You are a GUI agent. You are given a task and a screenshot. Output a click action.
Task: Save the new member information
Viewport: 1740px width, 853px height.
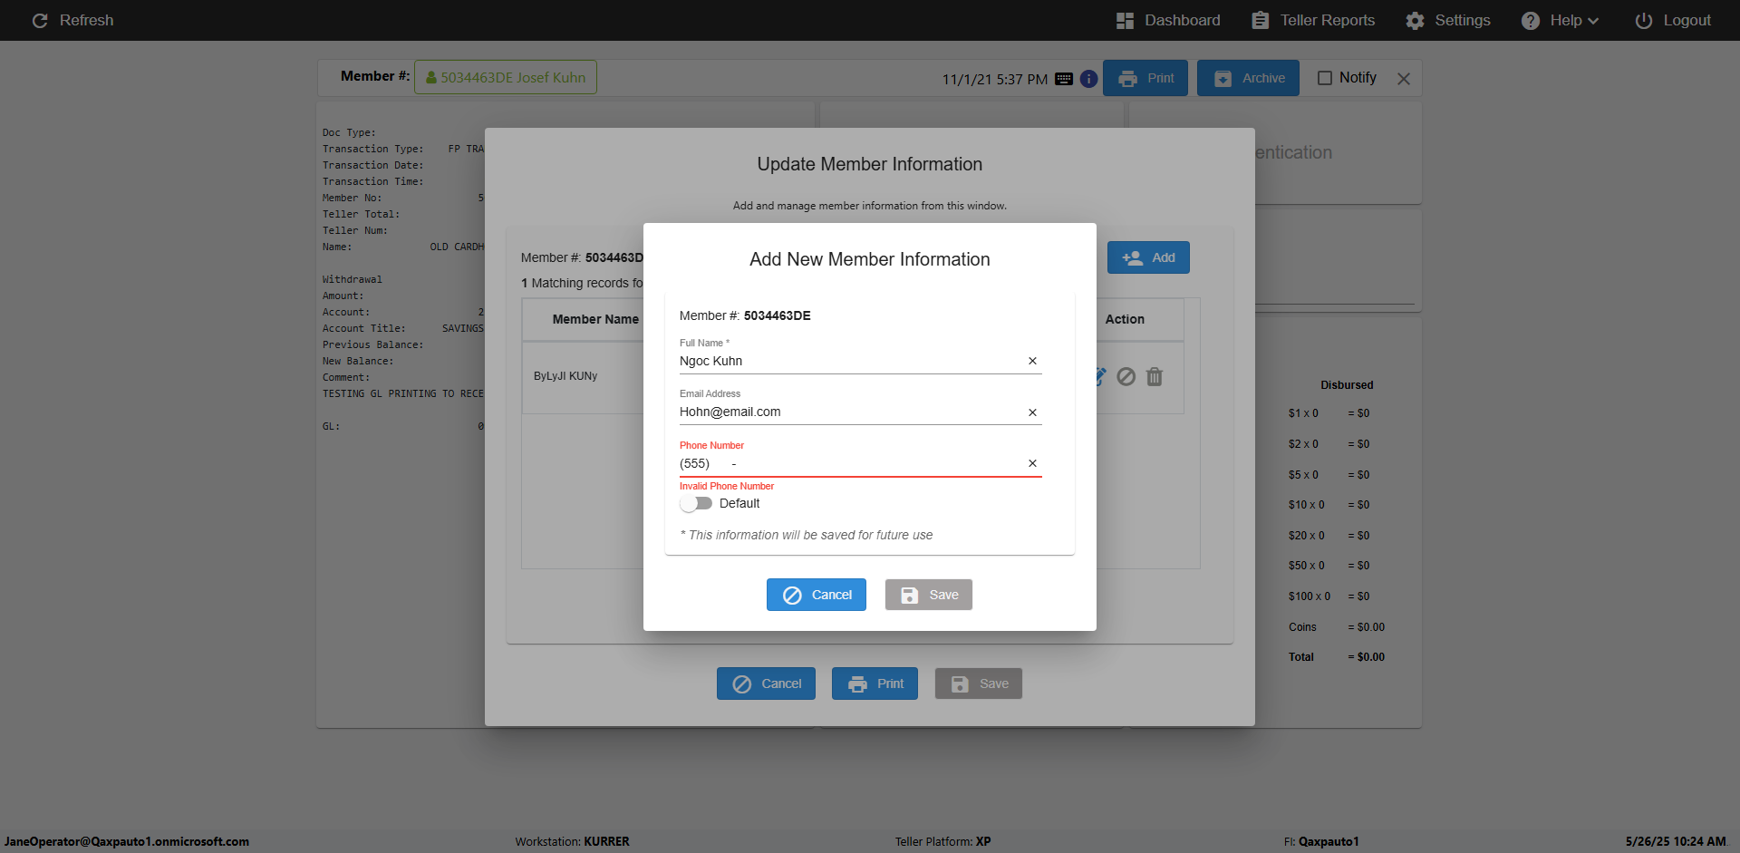(929, 595)
